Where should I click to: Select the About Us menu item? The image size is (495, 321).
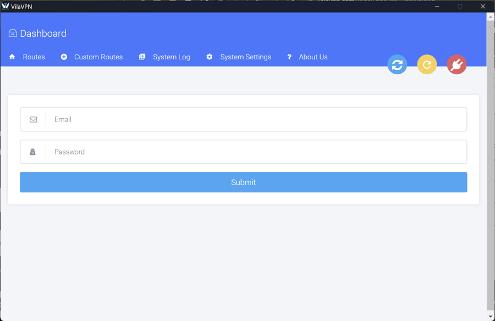tap(313, 57)
